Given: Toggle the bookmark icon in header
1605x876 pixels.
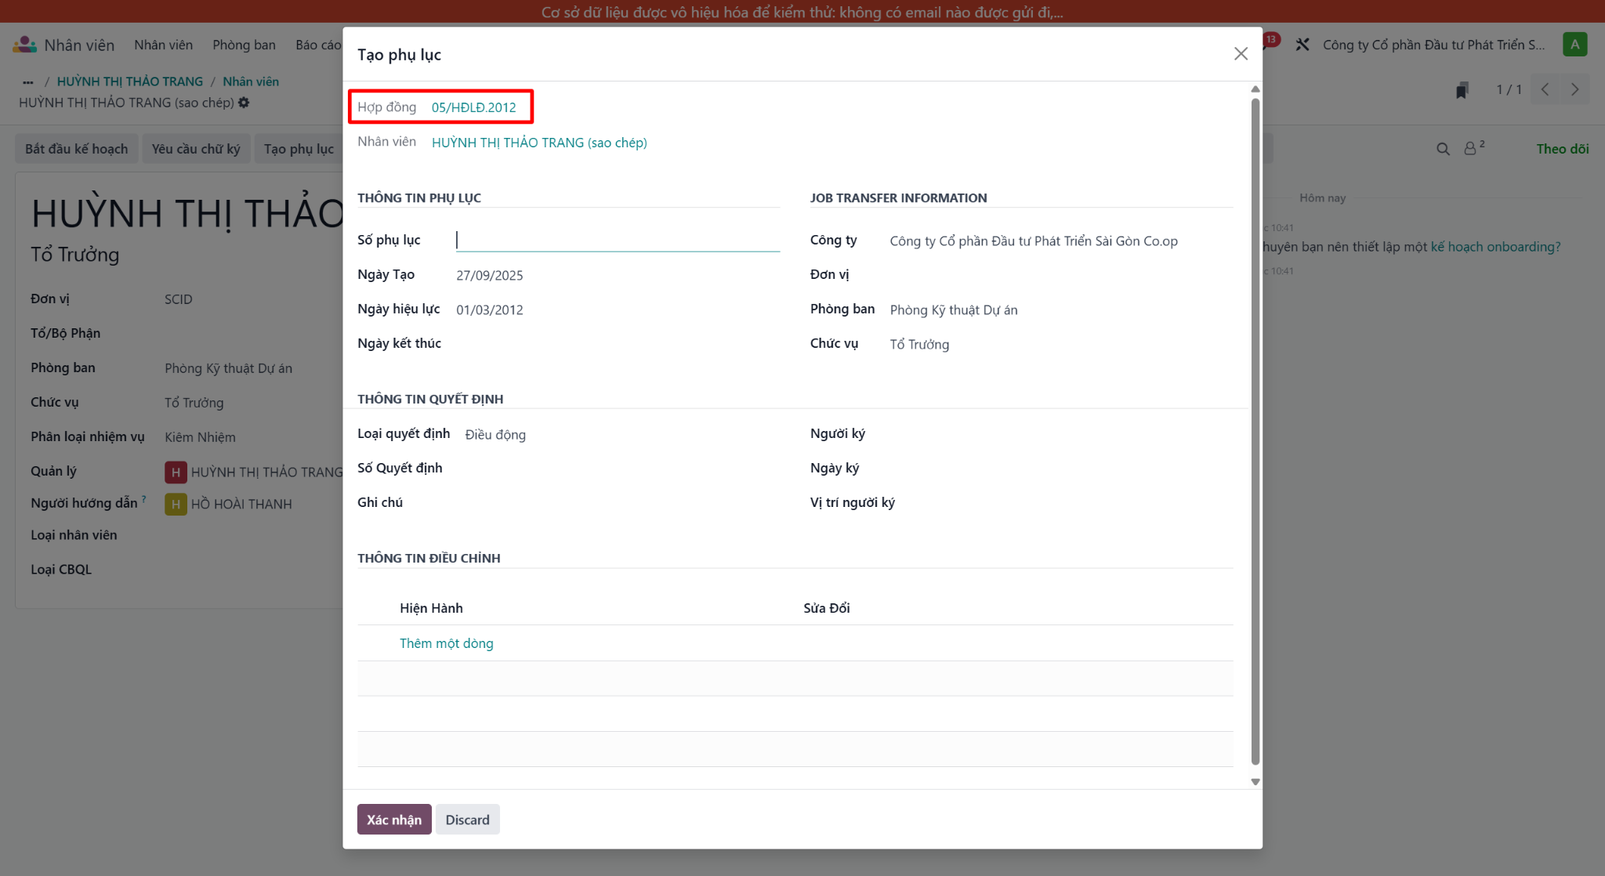Looking at the screenshot, I should click(x=1462, y=90).
